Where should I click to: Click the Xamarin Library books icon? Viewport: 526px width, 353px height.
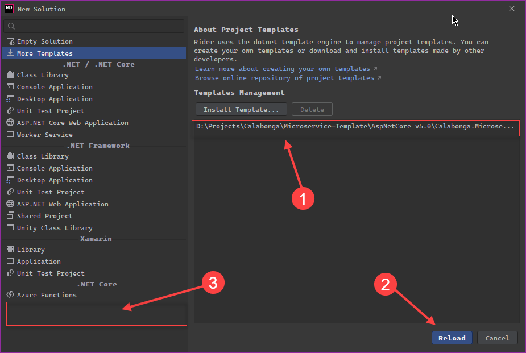10,249
